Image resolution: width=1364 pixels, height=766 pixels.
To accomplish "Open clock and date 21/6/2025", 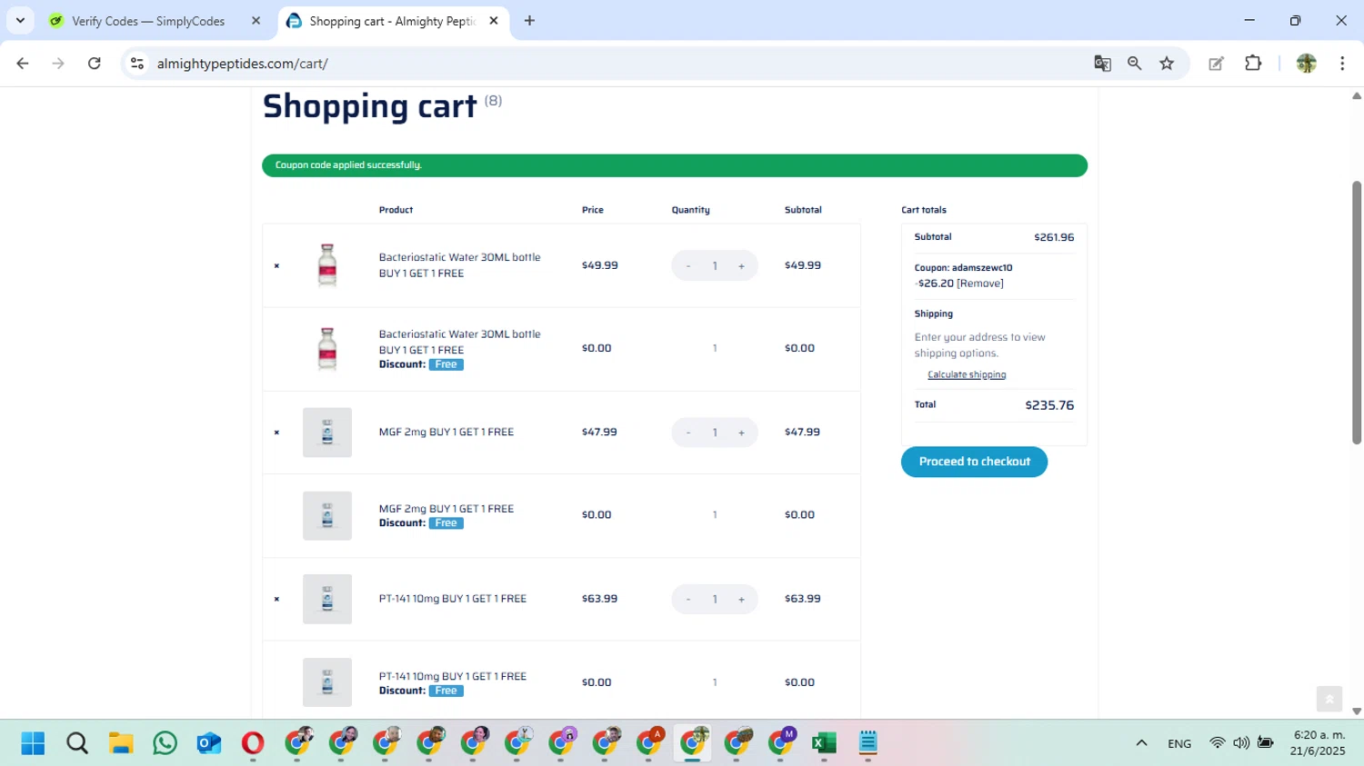I will (1318, 743).
